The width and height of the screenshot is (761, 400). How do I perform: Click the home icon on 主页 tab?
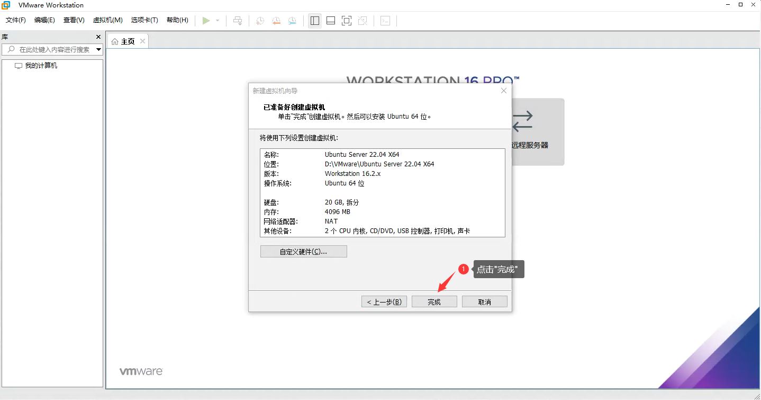coord(115,41)
